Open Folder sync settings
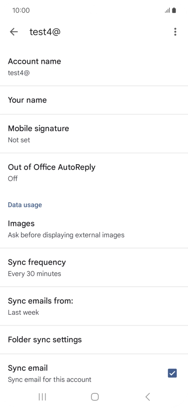 pyautogui.click(x=94, y=340)
